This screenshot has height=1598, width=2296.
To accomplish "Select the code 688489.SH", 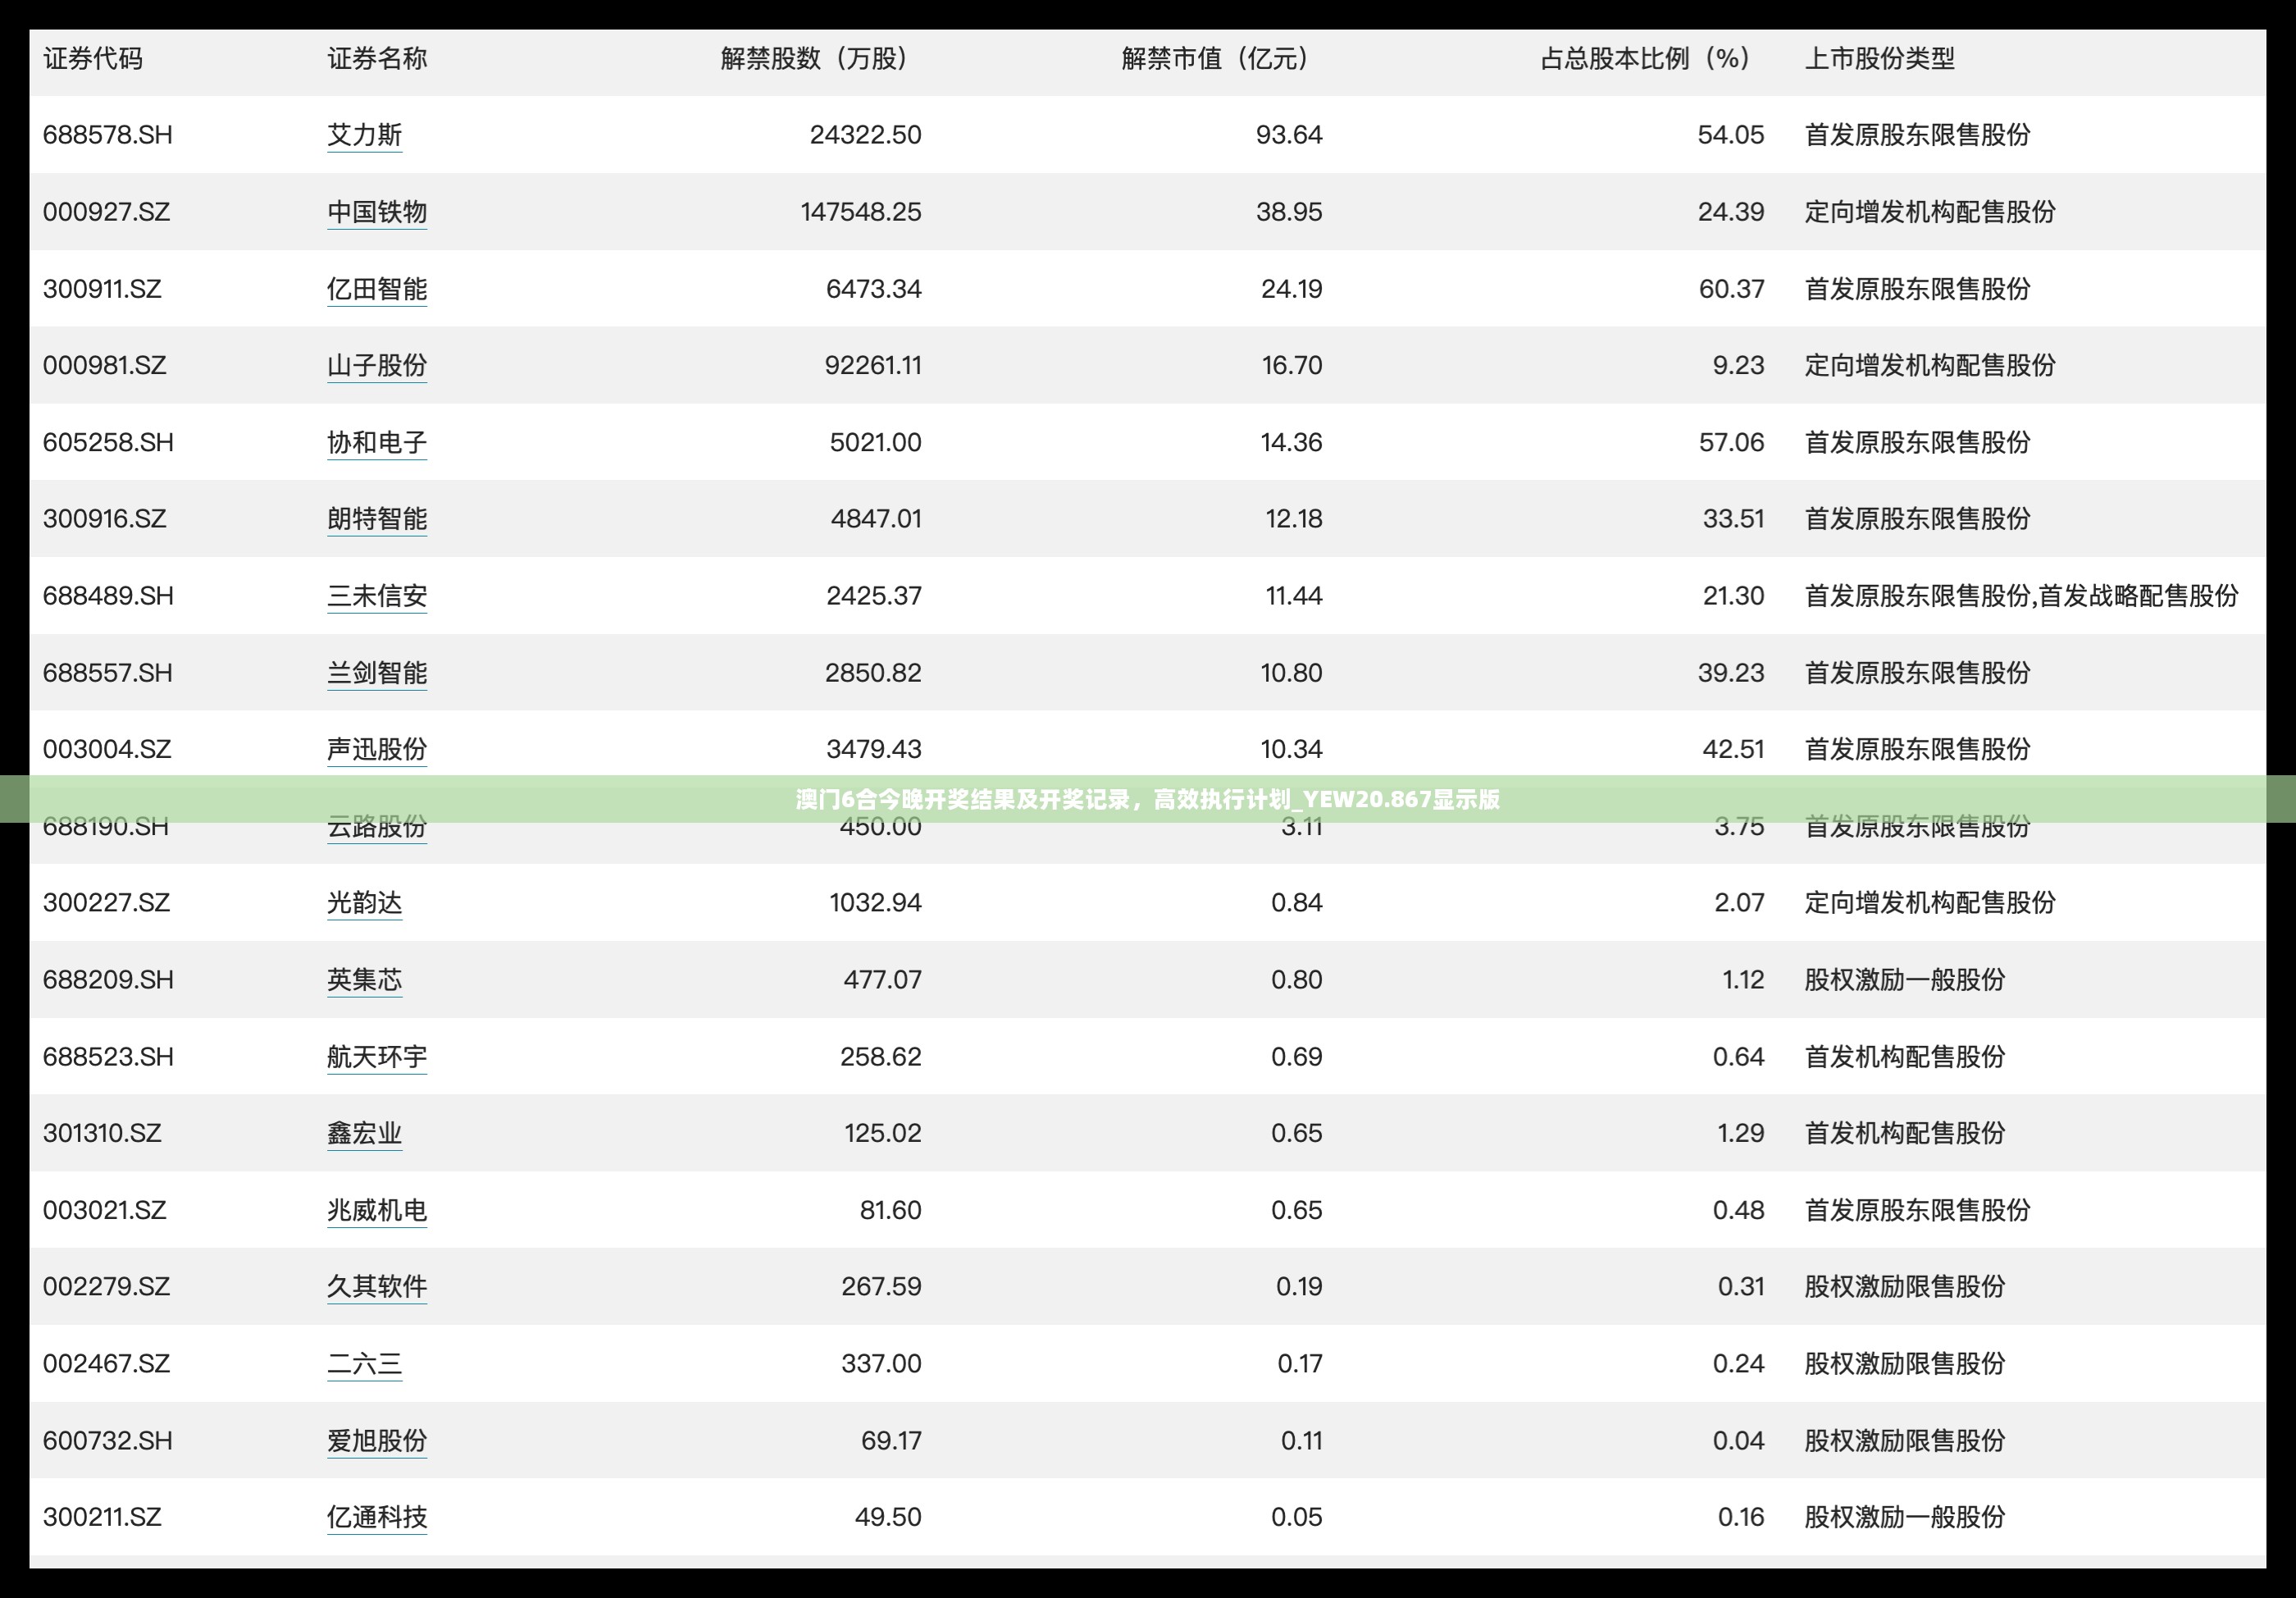I will point(108,596).
